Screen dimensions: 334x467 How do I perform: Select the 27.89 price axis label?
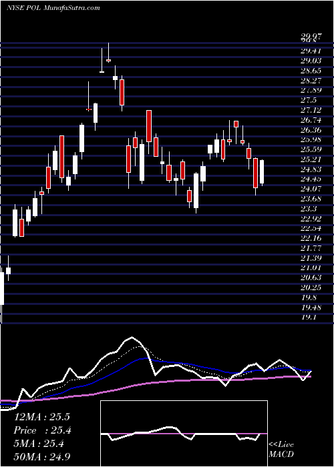pos(311,90)
